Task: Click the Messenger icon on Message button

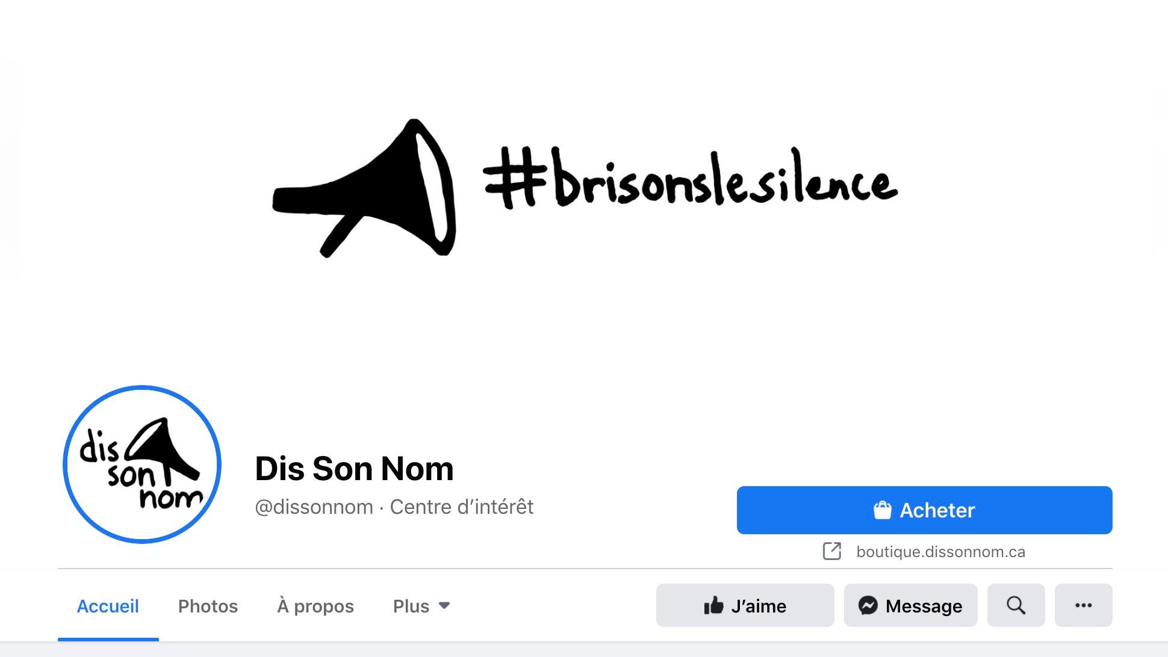Action: point(868,605)
